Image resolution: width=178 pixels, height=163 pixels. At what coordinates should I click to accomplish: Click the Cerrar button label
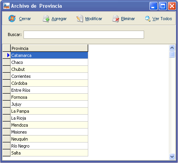[x=25, y=19]
